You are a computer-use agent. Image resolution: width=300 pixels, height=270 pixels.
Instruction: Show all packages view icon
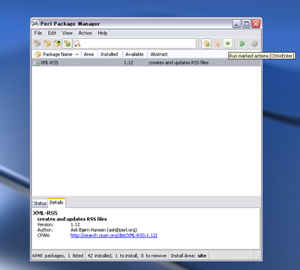(x=37, y=43)
